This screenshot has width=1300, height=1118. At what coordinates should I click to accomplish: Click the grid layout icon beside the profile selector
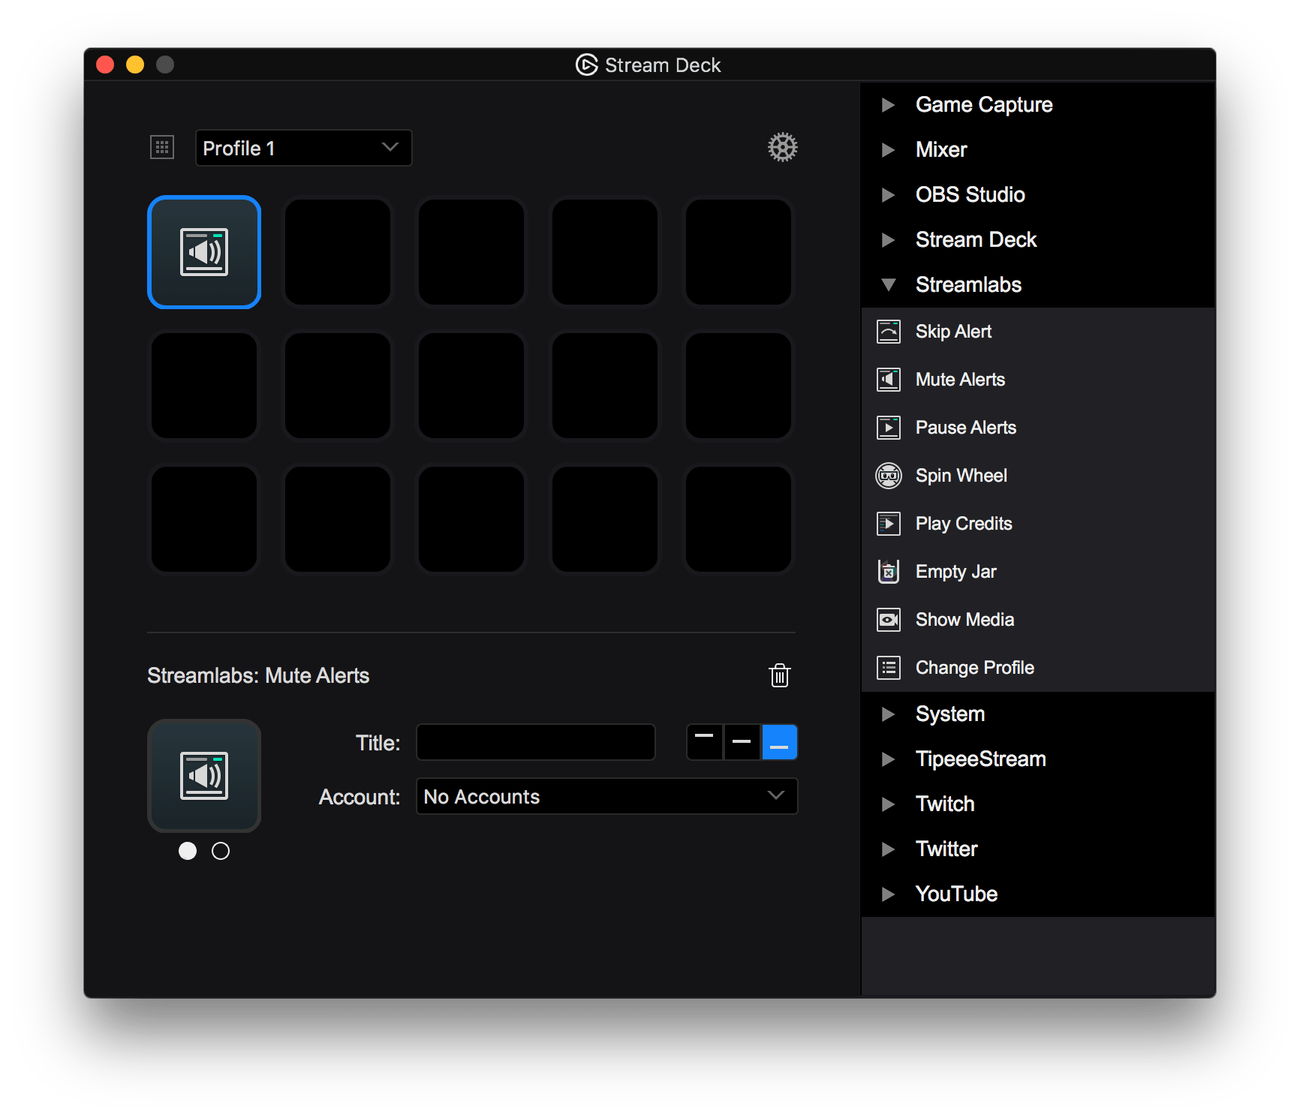161,147
